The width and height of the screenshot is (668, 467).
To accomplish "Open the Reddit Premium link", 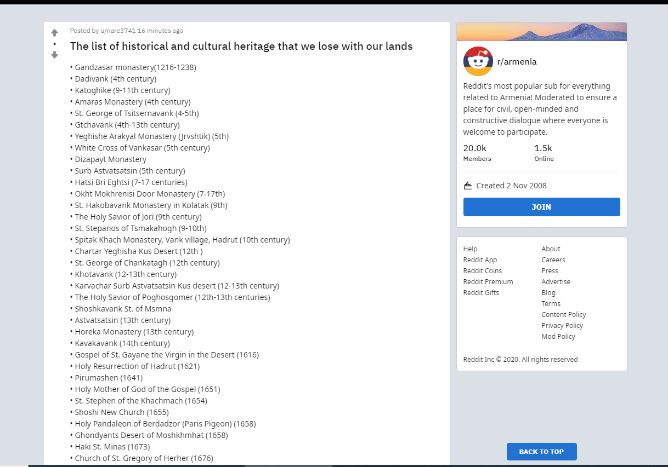I will [488, 281].
